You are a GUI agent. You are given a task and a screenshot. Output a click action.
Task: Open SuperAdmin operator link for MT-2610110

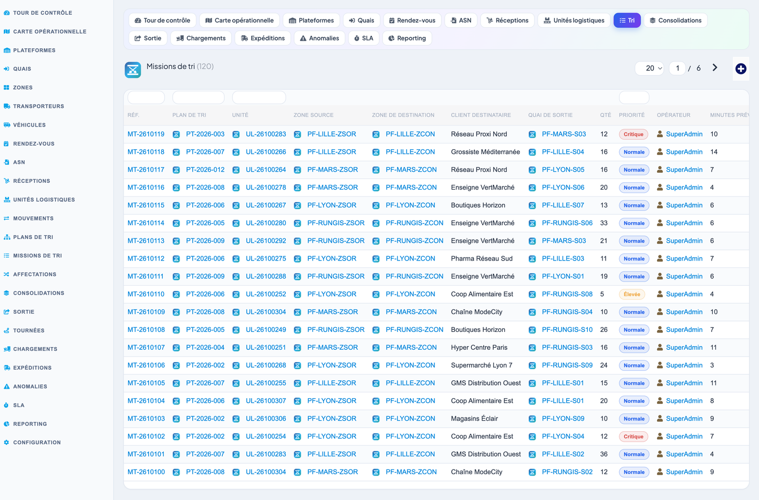(684, 294)
